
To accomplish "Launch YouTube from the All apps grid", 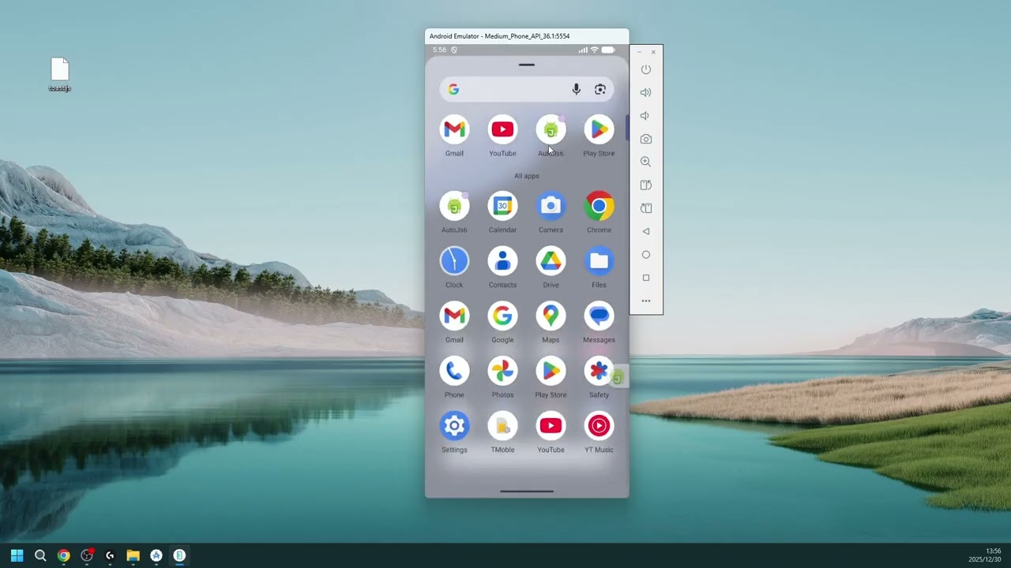I will tap(551, 426).
